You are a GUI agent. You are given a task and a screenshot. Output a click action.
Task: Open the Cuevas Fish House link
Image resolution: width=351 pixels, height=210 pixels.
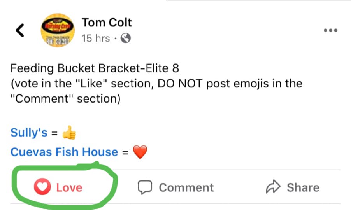(64, 152)
